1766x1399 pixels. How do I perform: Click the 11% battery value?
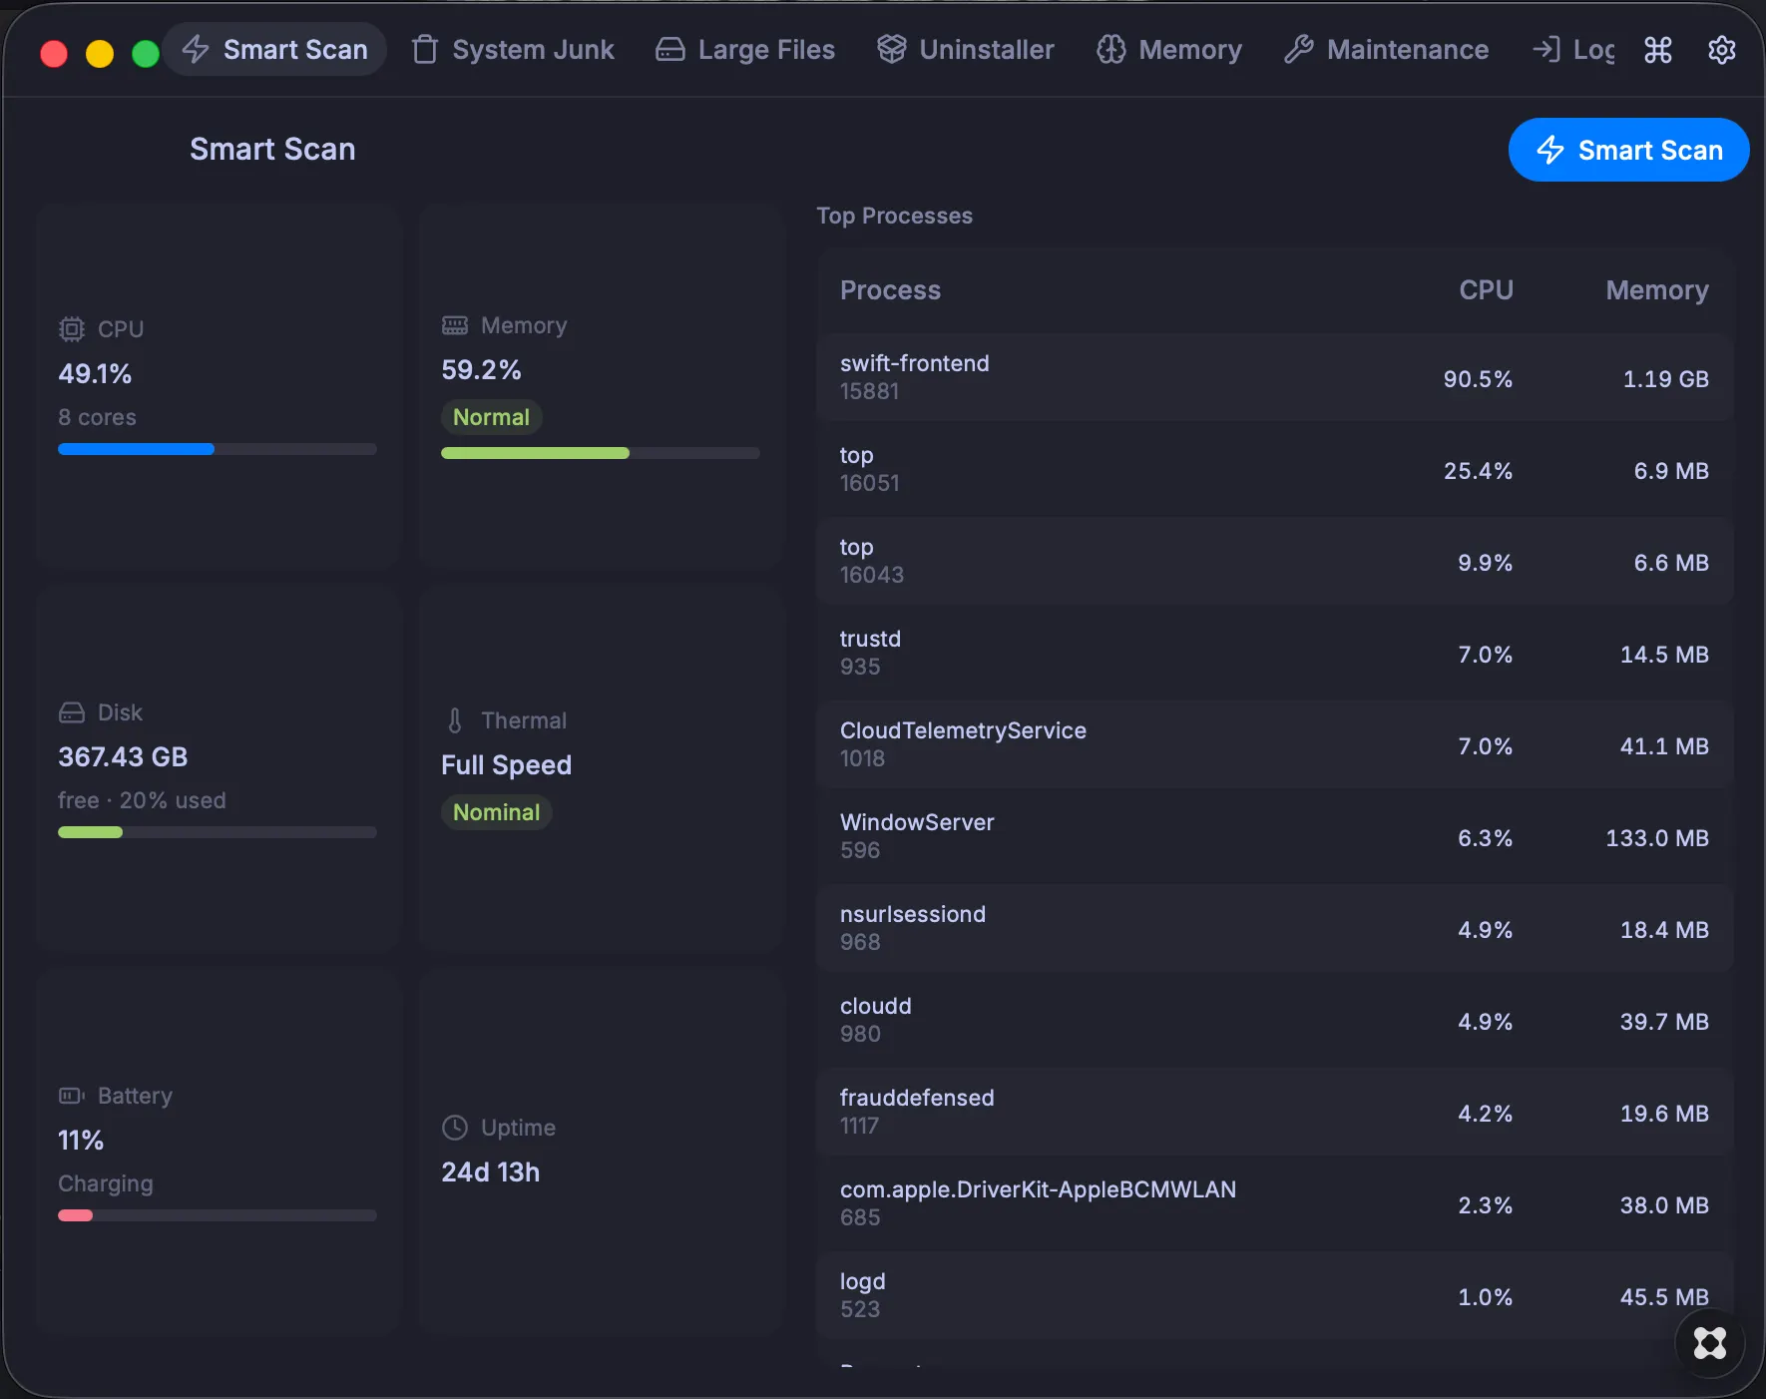pyautogui.click(x=81, y=1141)
